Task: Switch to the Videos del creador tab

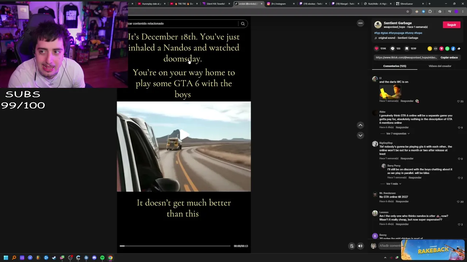Action: point(440,66)
